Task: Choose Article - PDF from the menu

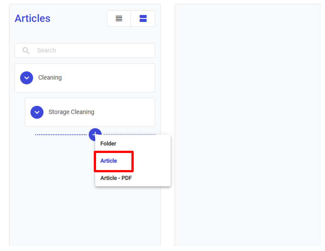Action: click(116, 178)
